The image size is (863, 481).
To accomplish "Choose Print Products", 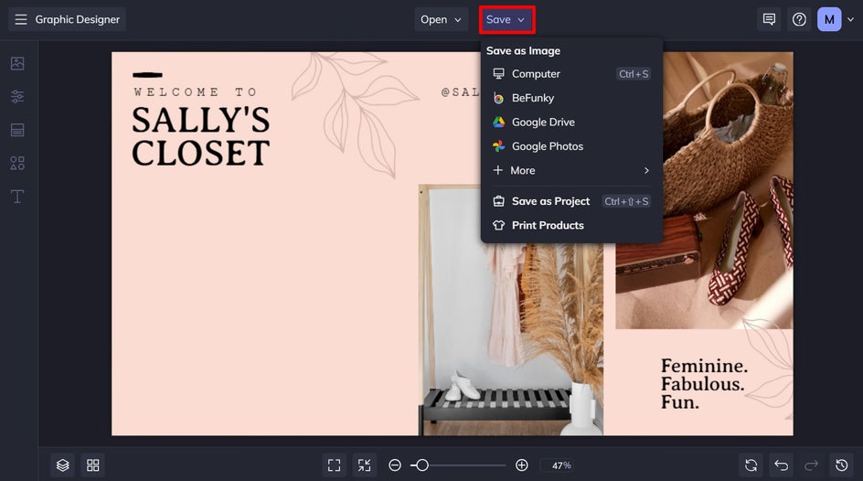I will 571,226.
